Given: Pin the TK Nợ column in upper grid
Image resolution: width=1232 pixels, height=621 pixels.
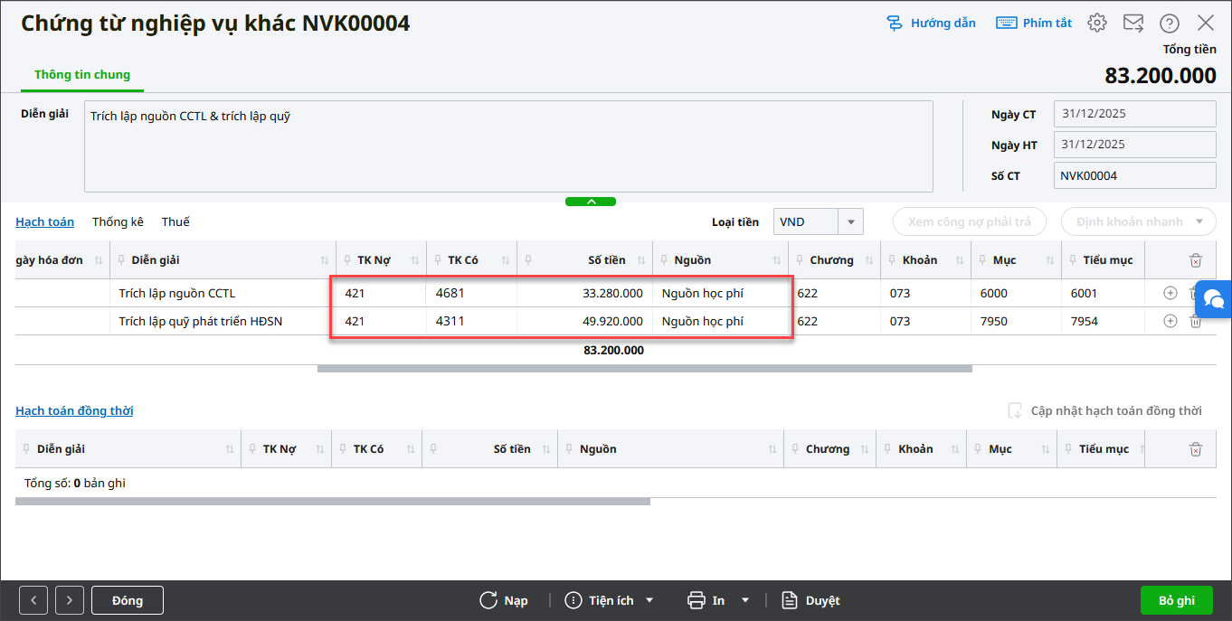Looking at the screenshot, I should [x=348, y=260].
